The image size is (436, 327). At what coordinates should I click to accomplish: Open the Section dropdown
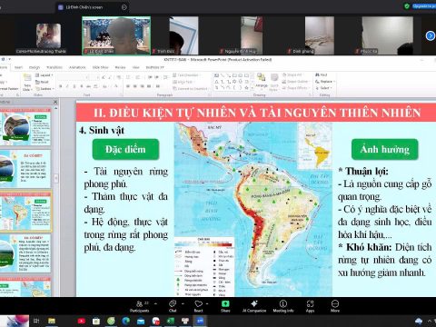point(45,89)
